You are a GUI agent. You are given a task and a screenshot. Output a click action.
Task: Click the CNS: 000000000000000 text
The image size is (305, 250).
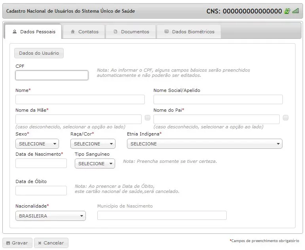(244, 11)
